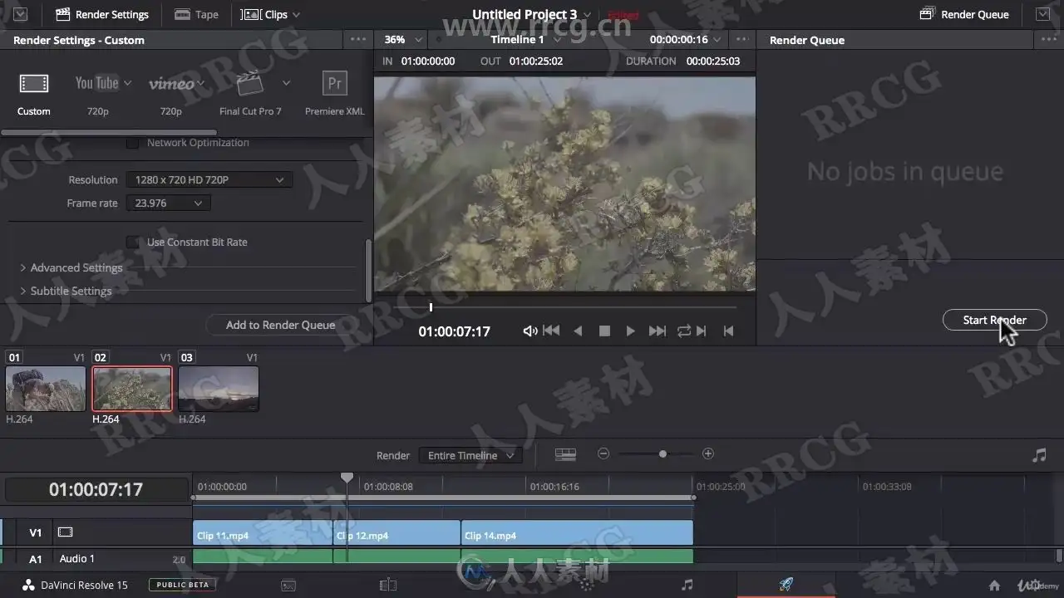Viewport: 1064px width, 598px height.
Task: Click Add to Render Queue button
Action: pos(280,325)
